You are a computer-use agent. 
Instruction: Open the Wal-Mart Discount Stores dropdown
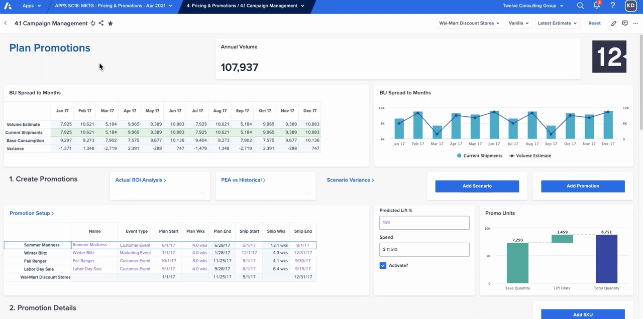pos(469,23)
